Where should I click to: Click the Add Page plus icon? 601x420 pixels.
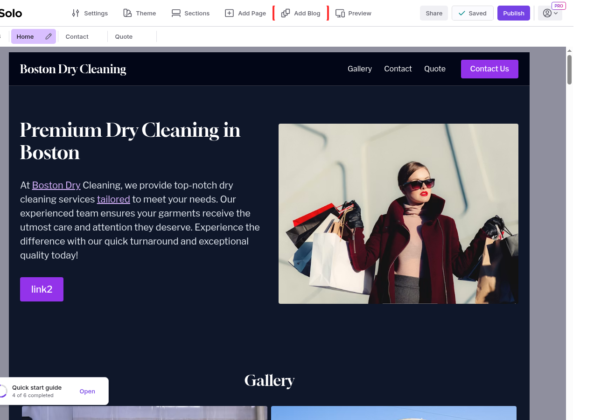pos(229,13)
